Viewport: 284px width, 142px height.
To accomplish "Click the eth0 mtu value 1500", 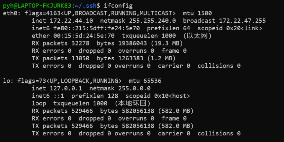I will point(206,13).
